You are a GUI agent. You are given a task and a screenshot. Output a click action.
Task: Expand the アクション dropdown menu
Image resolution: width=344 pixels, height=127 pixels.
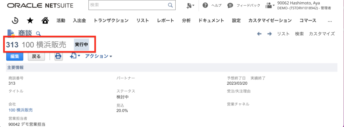(99, 56)
